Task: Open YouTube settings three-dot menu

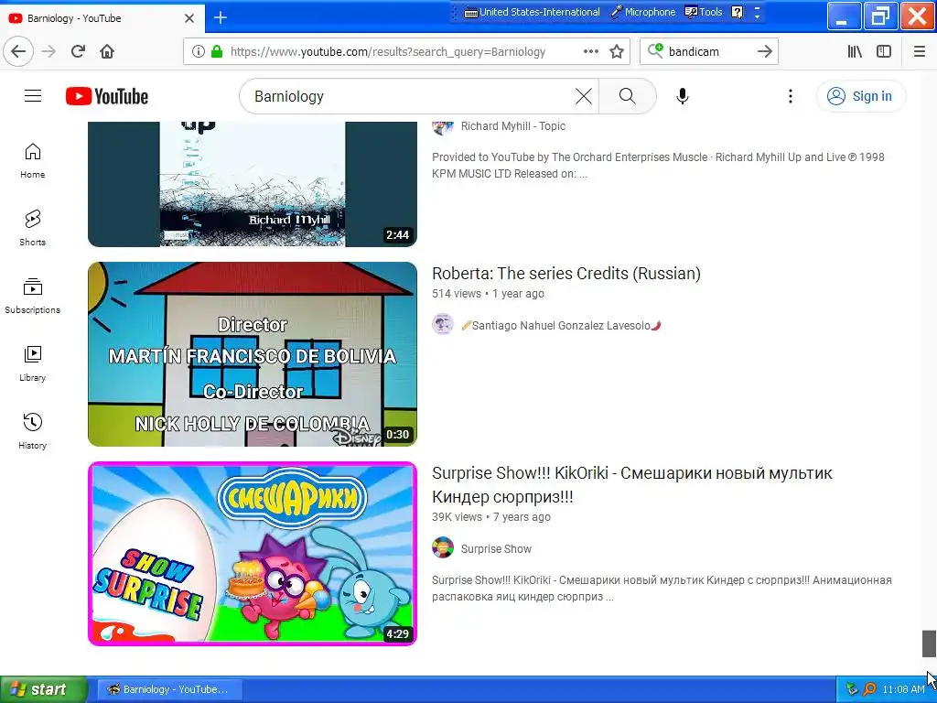Action: [x=790, y=95]
